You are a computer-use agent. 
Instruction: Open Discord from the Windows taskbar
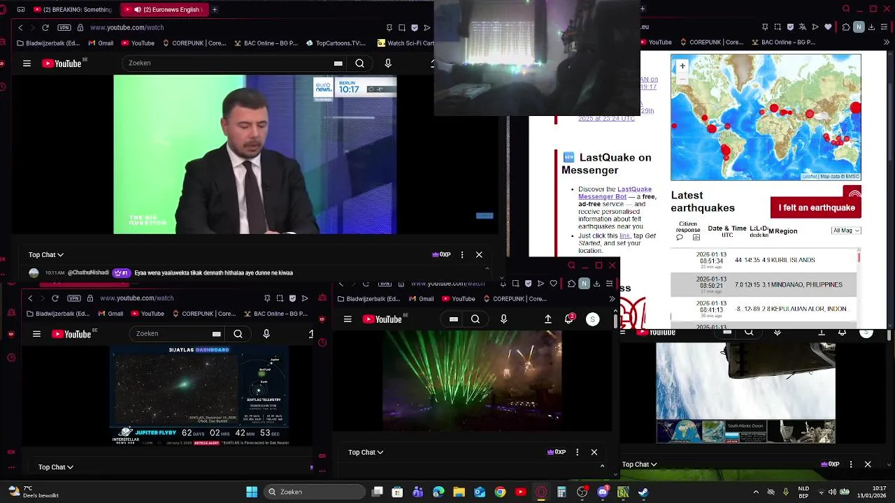pos(603,492)
